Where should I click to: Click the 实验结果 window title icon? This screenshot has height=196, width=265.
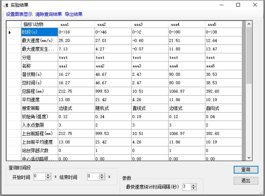coord(6,5)
